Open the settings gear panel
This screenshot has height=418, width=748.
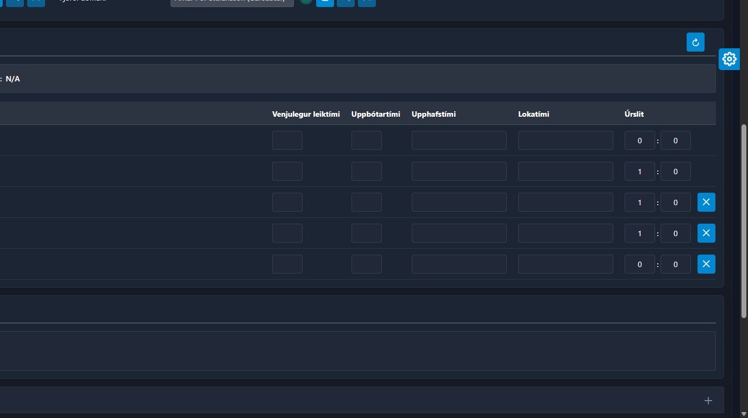(x=729, y=59)
